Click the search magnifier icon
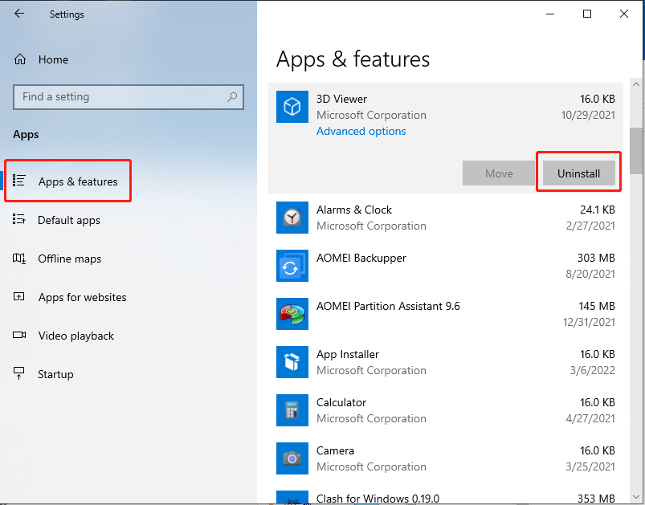This screenshot has height=505, width=645. tap(233, 97)
